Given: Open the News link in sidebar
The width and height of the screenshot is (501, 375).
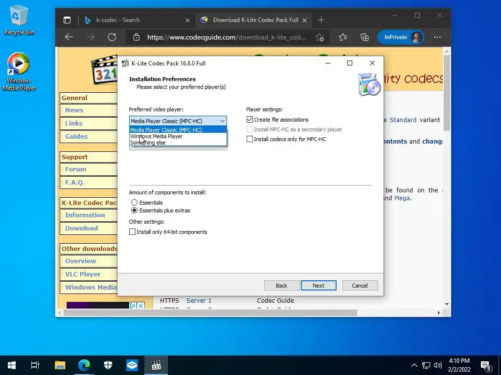Looking at the screenshot, I should 74,110.
